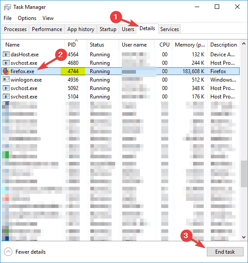The image size is (248, 263).
Task: Click the Device A... description cell
Action: pyautogui.click(x=223, y=55)
